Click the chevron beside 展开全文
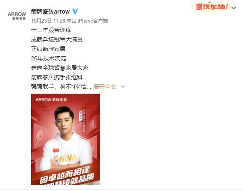 point(123,87)
